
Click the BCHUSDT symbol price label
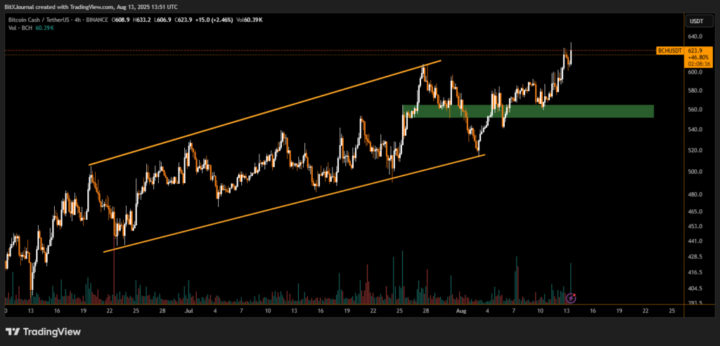[x=669, y=51]
